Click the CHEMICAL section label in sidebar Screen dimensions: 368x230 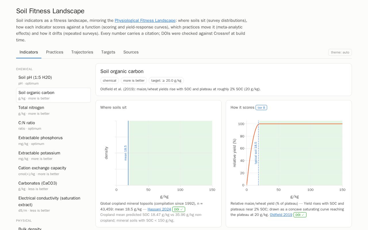(24, 69)
